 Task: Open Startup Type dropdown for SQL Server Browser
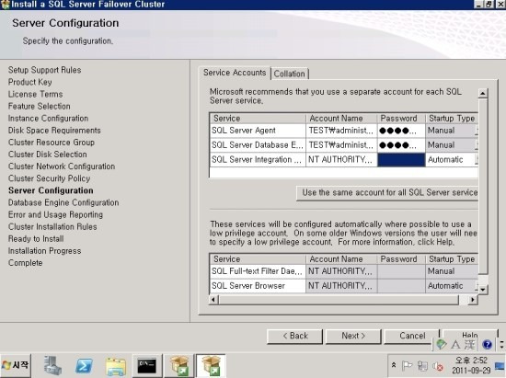(x=477, y=286)
